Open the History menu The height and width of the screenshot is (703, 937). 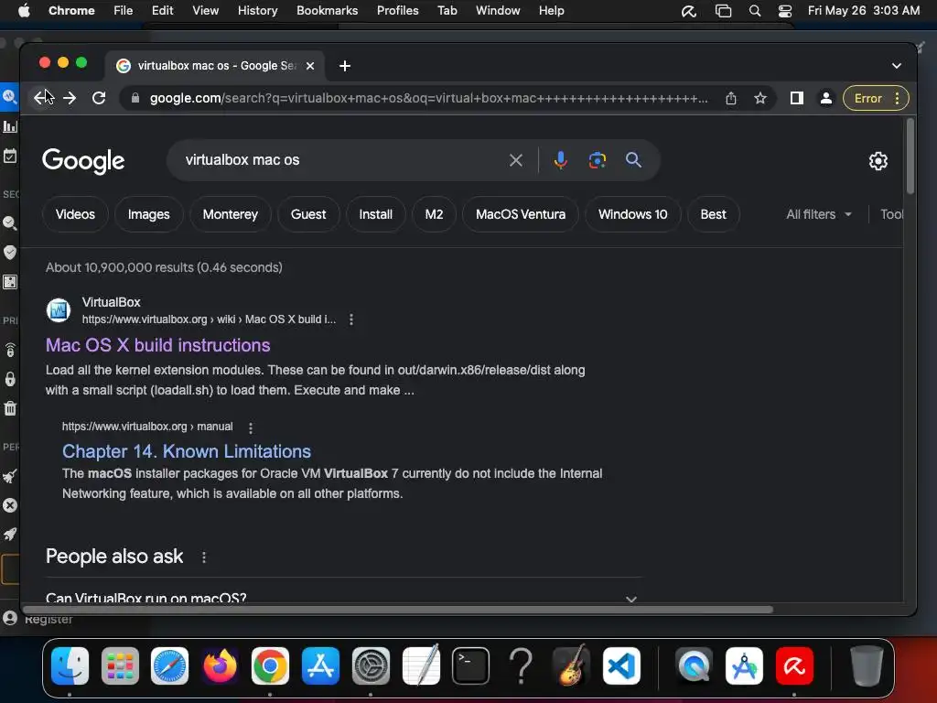pyautogui.click(x=257, y=11)
